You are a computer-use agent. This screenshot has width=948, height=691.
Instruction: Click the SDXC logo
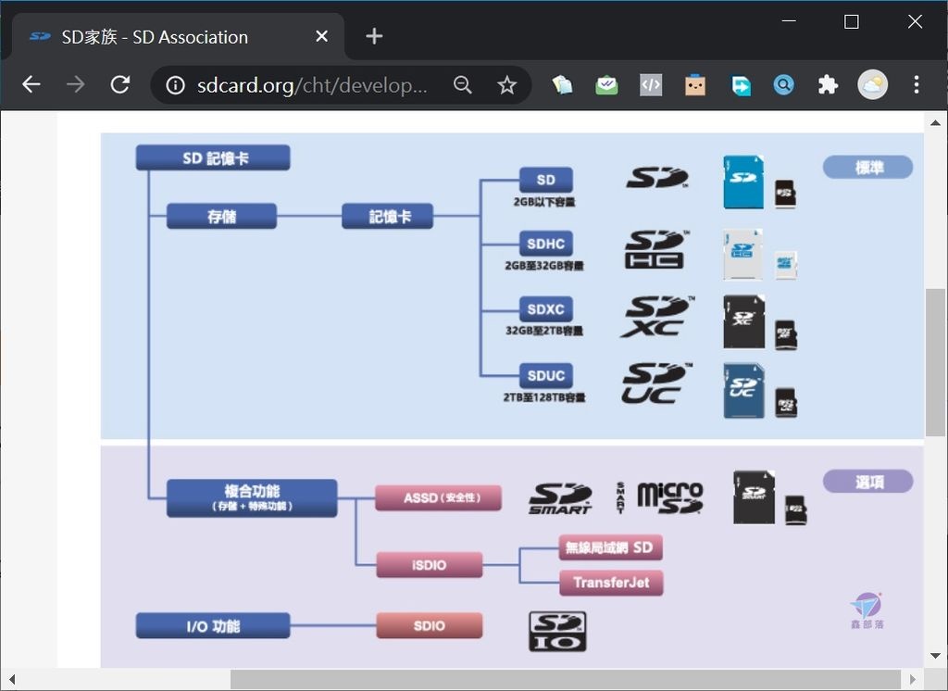(657, 316)
